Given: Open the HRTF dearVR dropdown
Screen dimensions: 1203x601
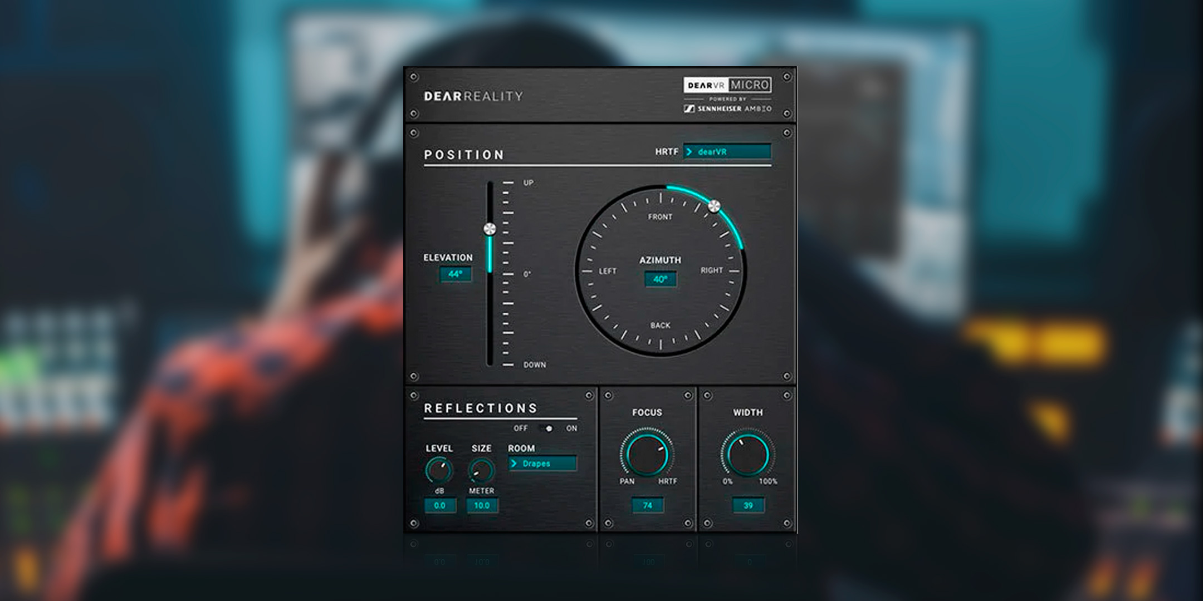Looking at the screenshot, I should click(728, 150).
